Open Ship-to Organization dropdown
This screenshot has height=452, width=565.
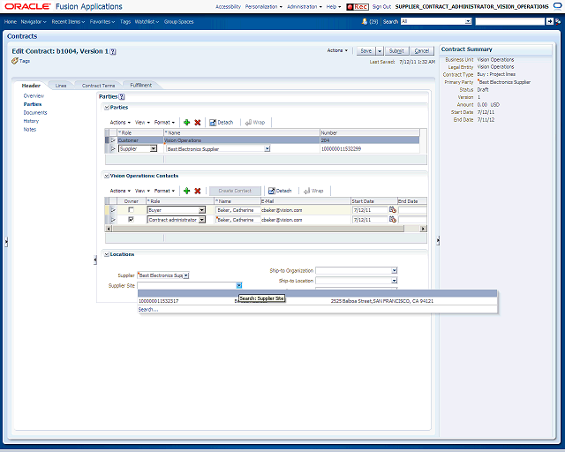coord(395,270)
